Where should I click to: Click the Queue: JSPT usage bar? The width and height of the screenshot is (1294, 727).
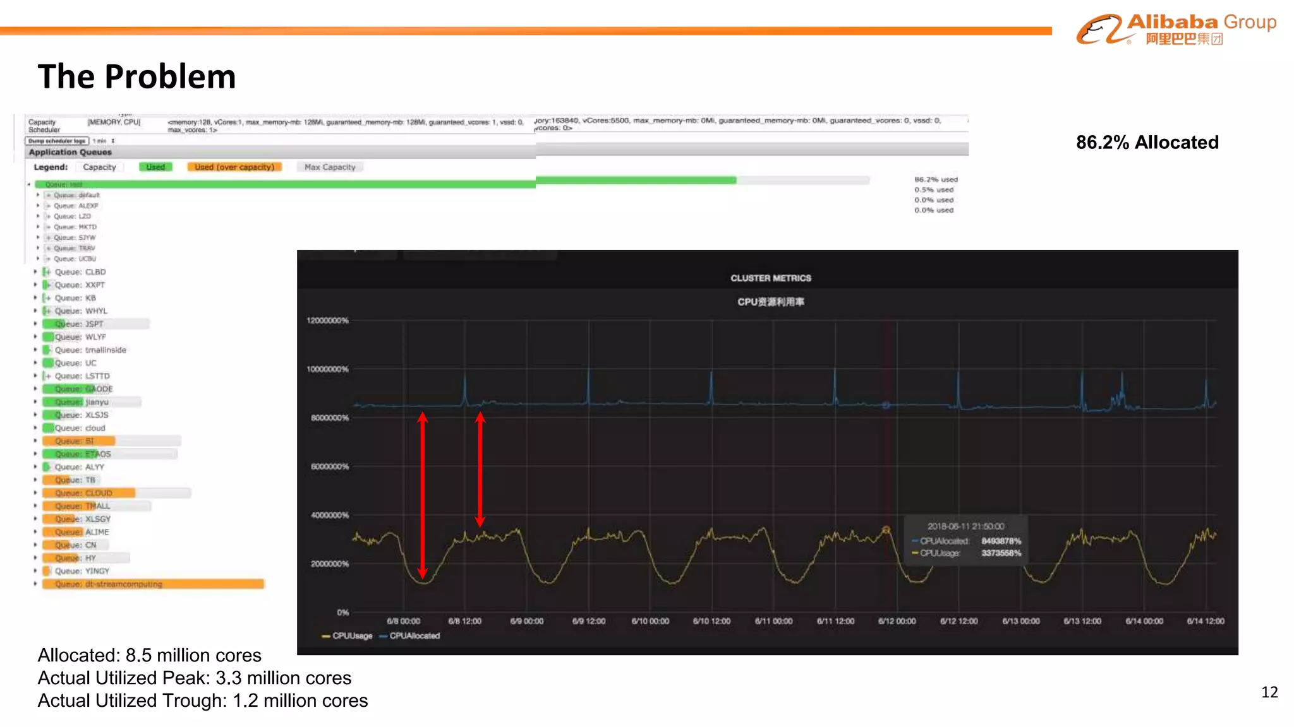coord(95,324)
